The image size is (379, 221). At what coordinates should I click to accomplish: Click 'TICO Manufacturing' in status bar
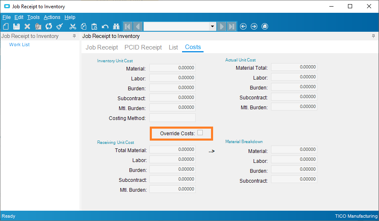point(356,216)
